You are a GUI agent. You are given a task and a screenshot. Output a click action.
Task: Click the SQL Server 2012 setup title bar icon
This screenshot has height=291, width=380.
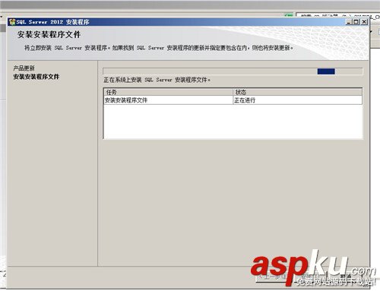point(12,22)
